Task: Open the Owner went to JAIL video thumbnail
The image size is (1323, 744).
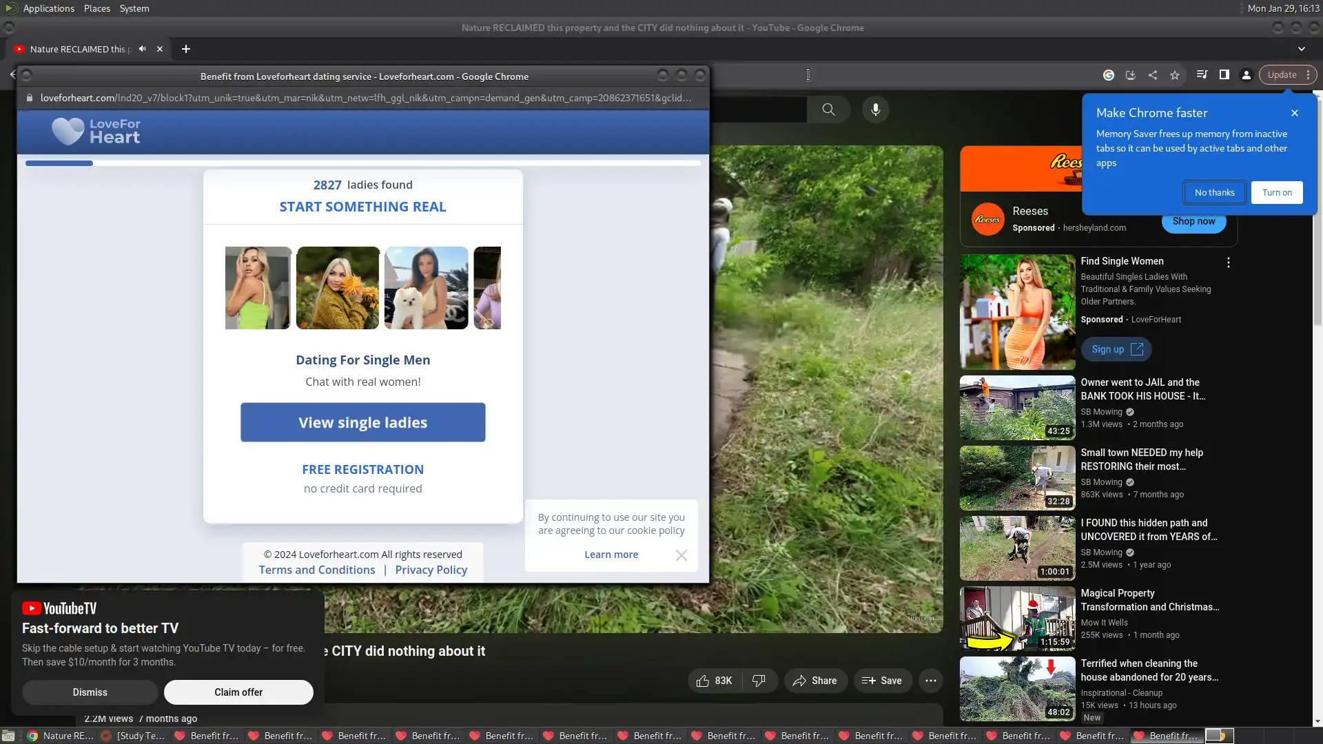Action: tap(1017, 408)
